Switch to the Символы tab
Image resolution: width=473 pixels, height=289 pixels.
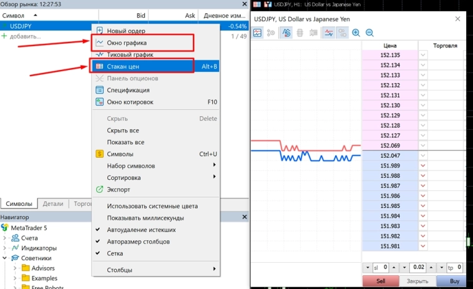pos(19,203)
